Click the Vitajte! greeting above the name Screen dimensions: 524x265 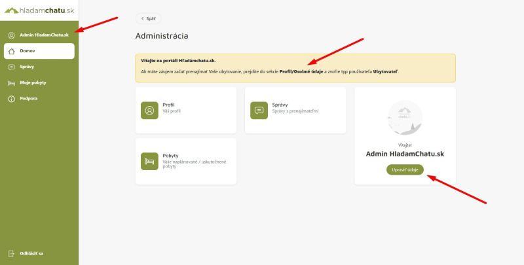point(405,145)
